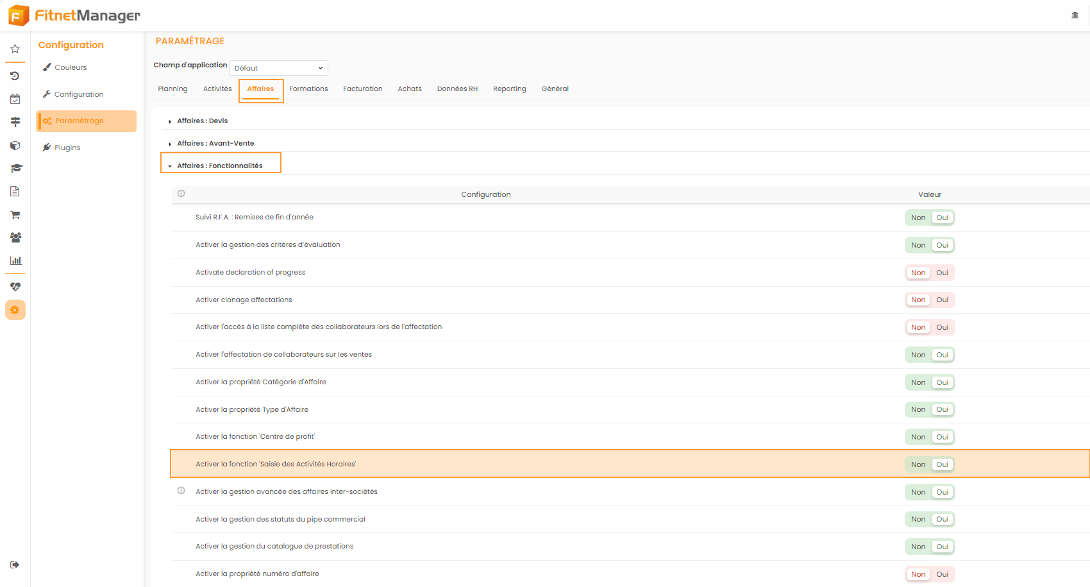
Task: Expand the 'Affaires : Devis' section
Action: tap(202, 121)
